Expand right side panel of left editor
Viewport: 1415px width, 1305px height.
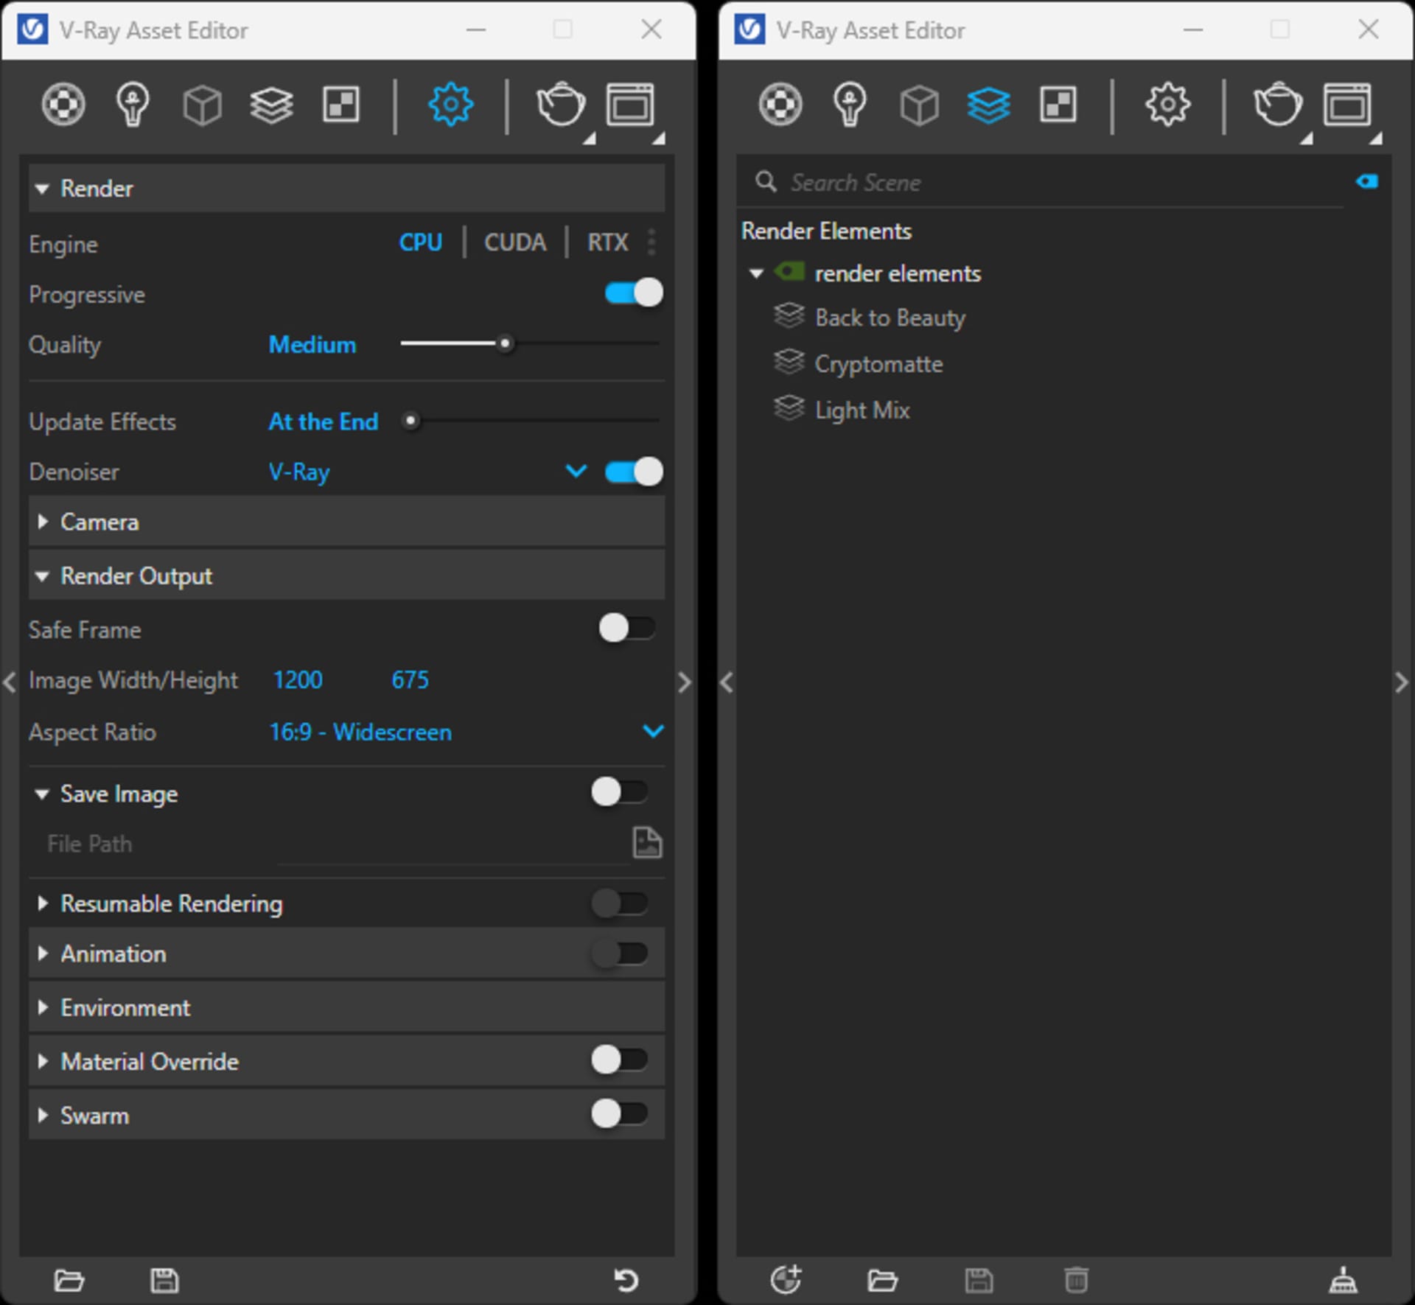tap(685, 682)
